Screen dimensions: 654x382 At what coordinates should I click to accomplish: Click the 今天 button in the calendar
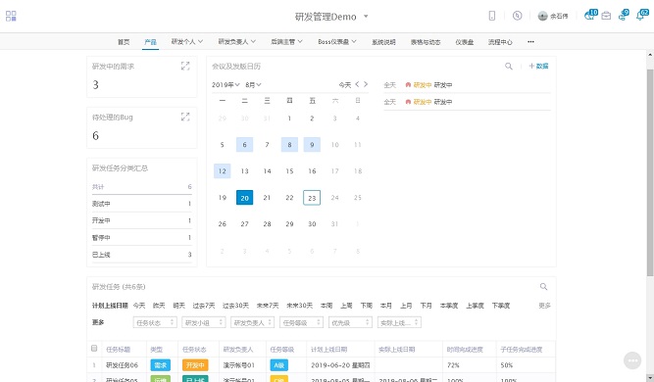point(344,84)
